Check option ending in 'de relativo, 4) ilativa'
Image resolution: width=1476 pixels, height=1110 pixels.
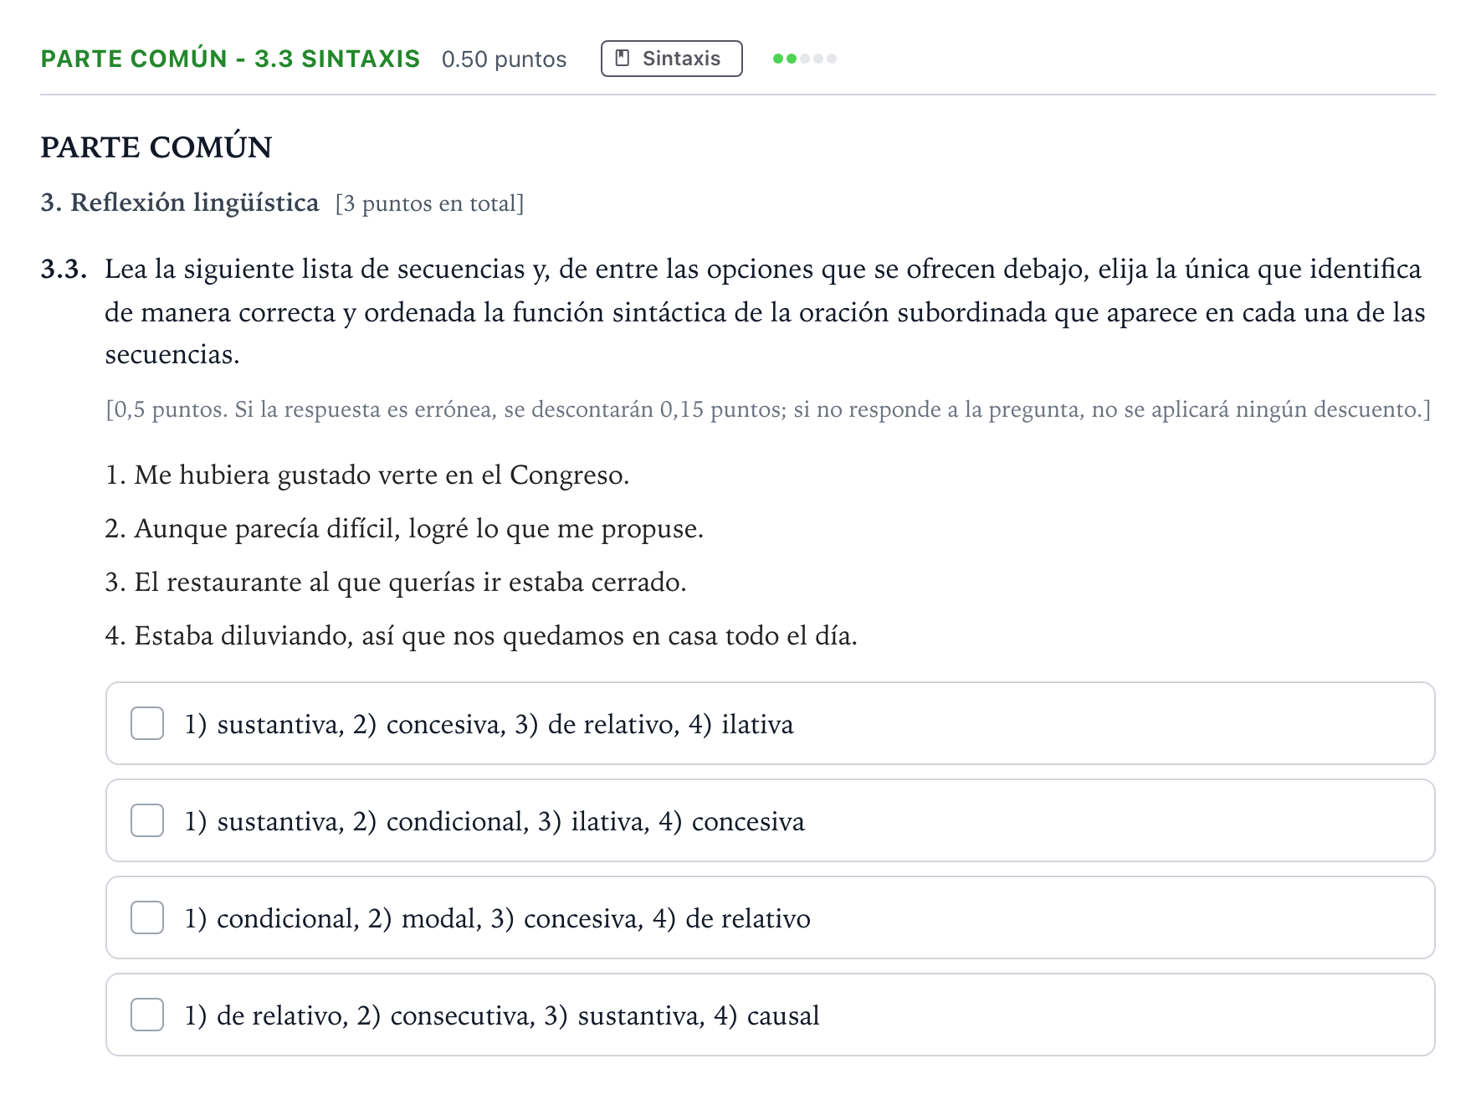point(147,723)
